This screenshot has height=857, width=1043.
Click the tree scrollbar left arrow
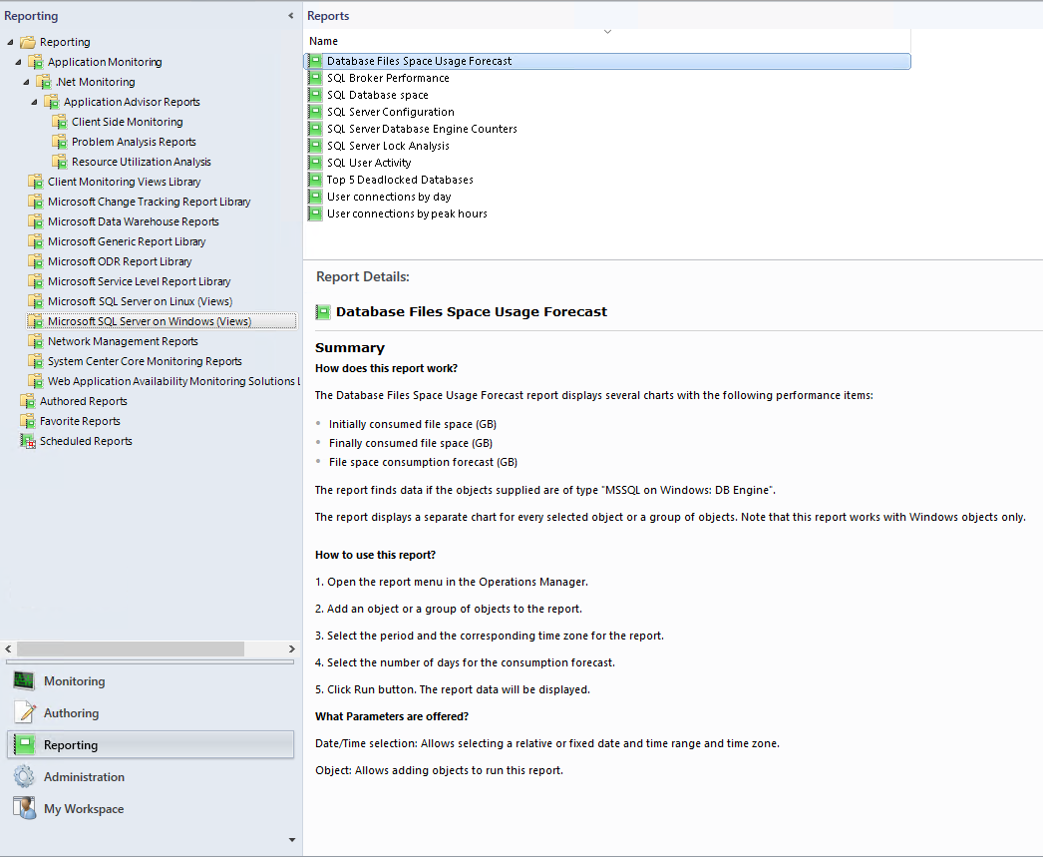[x=8, y=648]
